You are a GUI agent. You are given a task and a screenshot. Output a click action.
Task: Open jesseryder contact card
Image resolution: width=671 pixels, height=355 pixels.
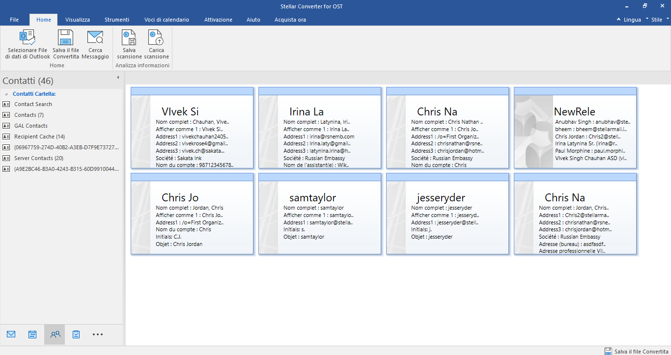pos(447,214)
